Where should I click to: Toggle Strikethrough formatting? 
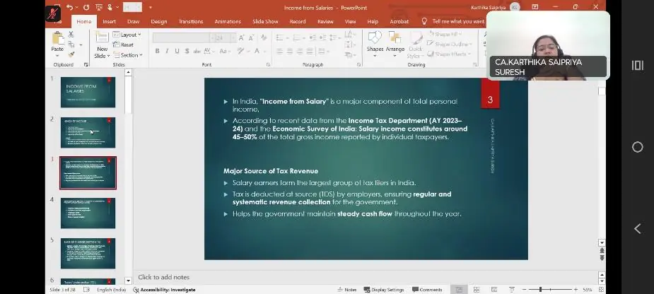pos(197,51)
